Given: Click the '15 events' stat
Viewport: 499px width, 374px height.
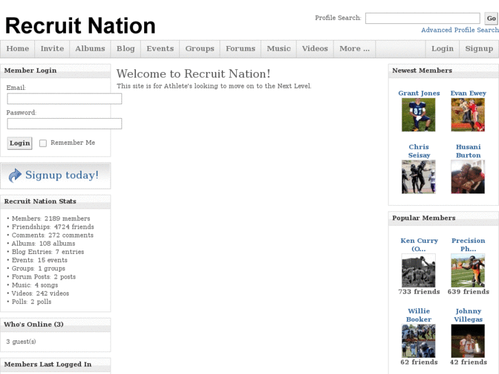Looking at the screenshot, I should 53,260.
